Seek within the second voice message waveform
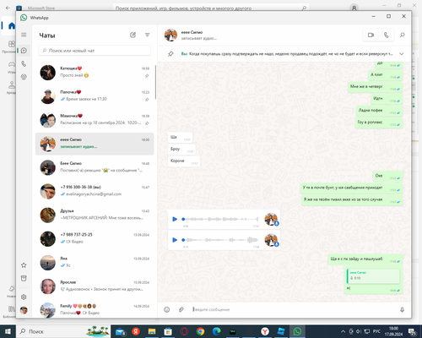Image resolution: width=422 pixels, height=338 pixels. click(x=220, y=240)
